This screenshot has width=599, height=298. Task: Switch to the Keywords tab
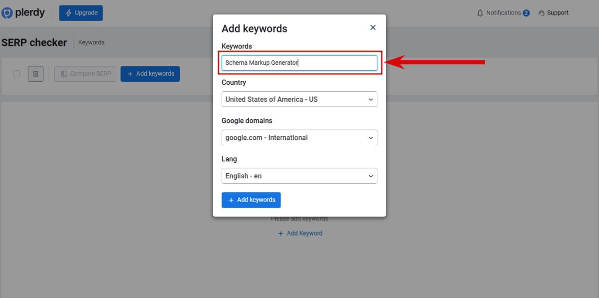click(x=91, y=42)
